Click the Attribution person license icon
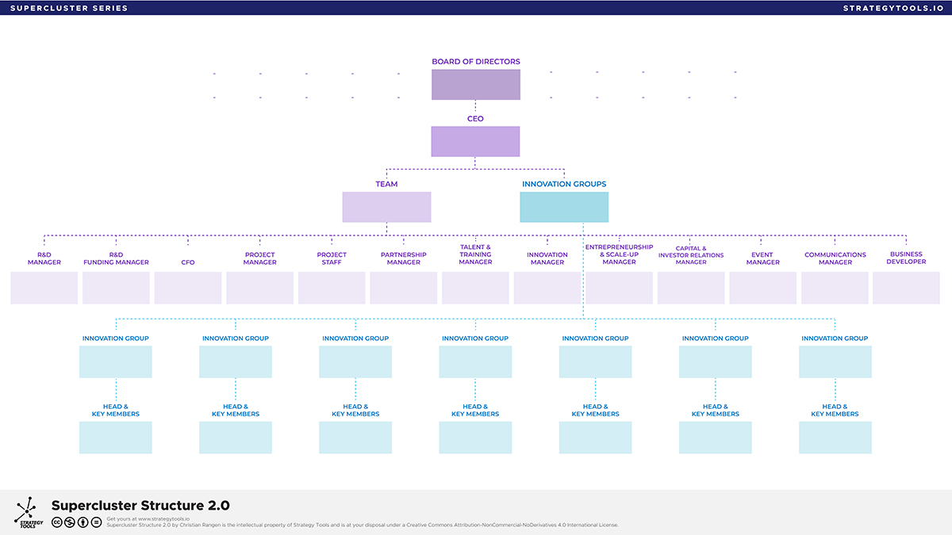The width and height of the screenshot is (952, 535). 83,522
